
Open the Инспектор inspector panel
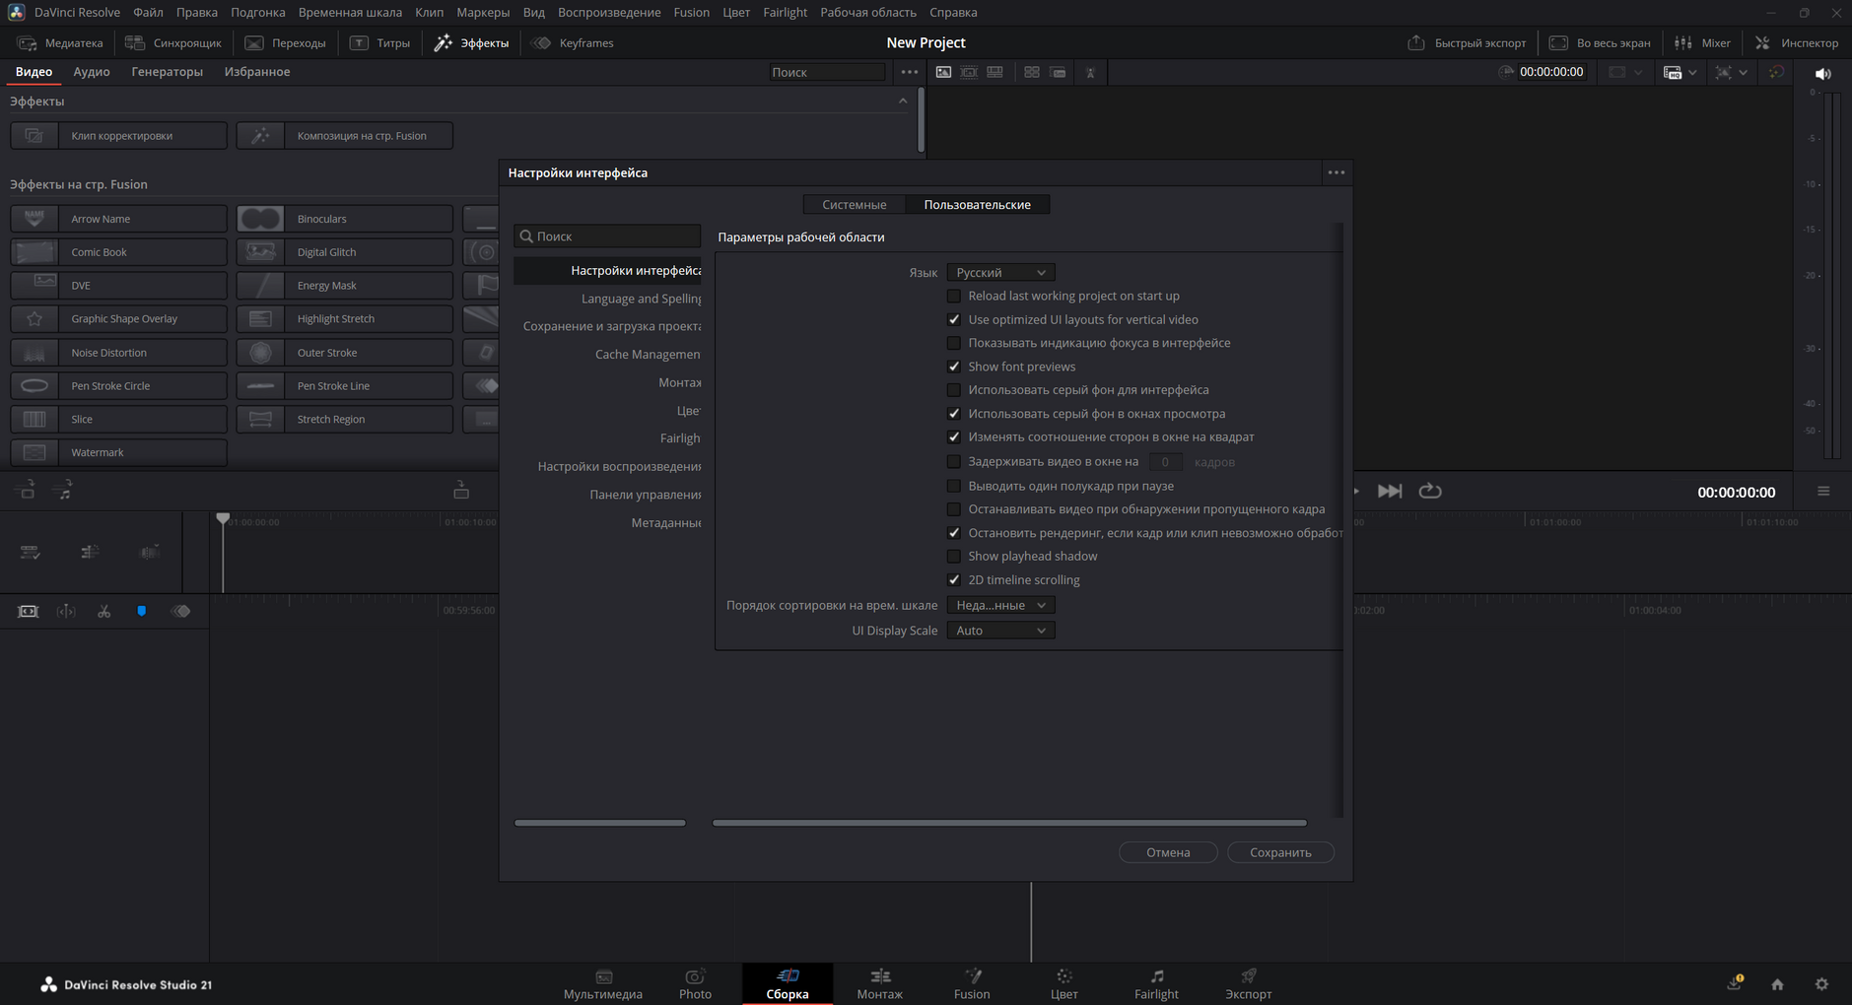pyautogui.click(x=1797, y=42)
